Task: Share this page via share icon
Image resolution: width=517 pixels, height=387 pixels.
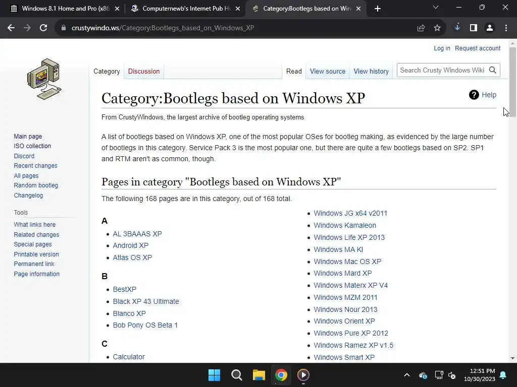Action: (421, 28)
